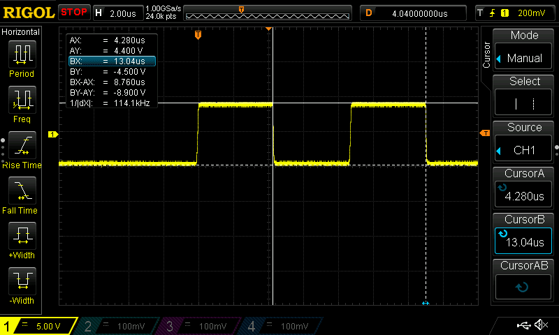Image resolution: width=559 pixels, height=335 pixels.
Task: Click the speaker mute icon
Action: tap(541, 325)
